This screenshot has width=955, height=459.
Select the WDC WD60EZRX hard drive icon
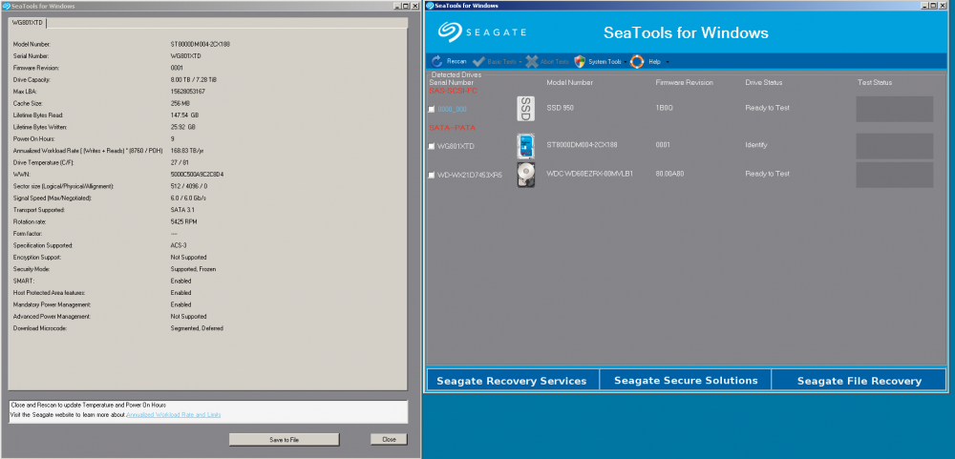pyautogui.click(x=525, y=174)
